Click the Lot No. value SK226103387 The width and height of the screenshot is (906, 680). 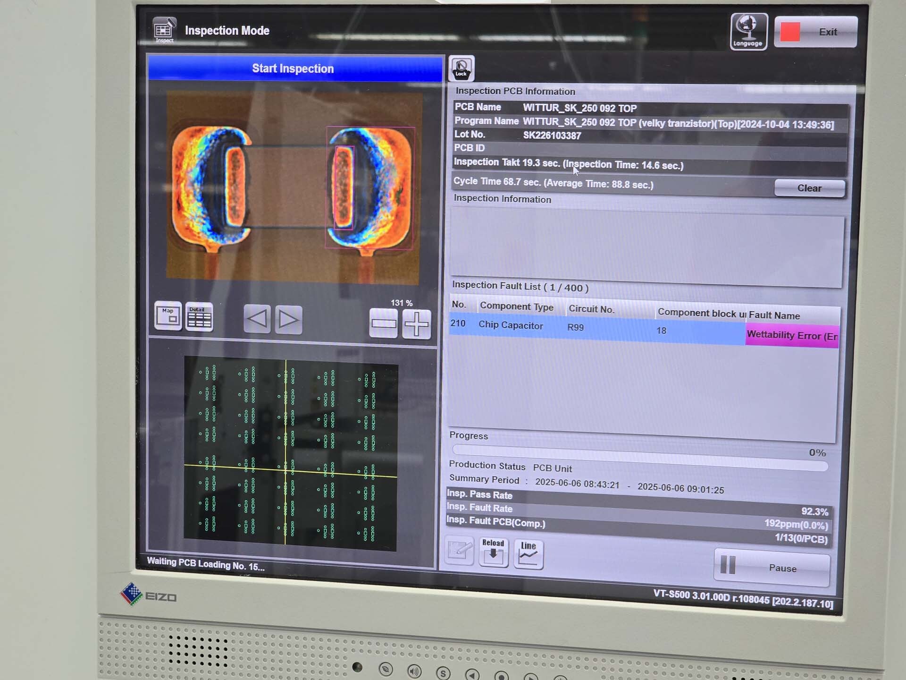[552, 136]
